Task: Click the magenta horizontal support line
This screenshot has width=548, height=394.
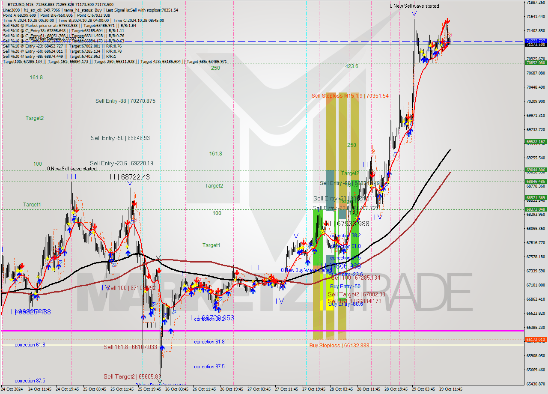Action: pos(262,330)
